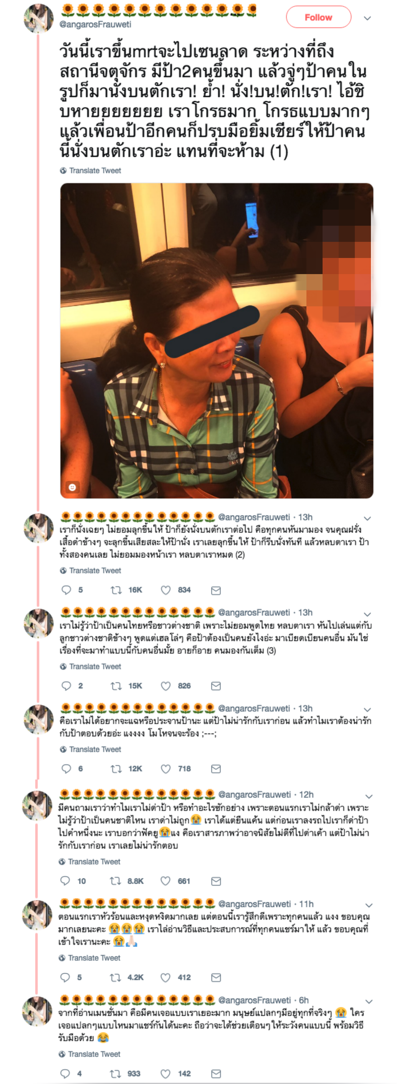397x1084 pixels.
Task: Retweet the tweet showing 15K retweets
Action: (x=116, y=686)
